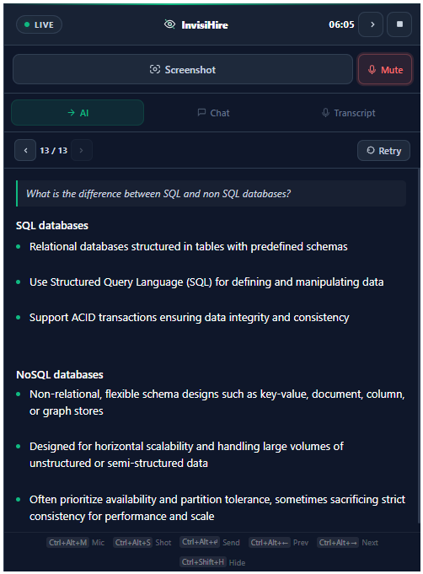
Task: Stop the session with the square button
Action: (x=399, y=24)
